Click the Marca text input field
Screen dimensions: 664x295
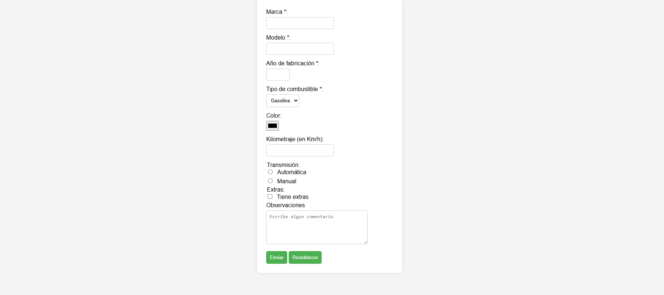(x=300, y=23)
